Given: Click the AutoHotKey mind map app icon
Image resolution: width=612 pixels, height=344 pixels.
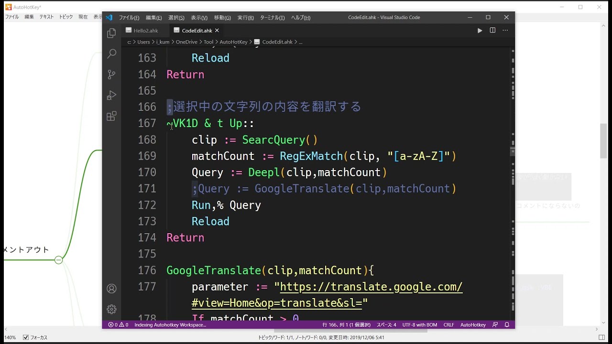Looking at the screenshot, I should (x=8, y=7).
